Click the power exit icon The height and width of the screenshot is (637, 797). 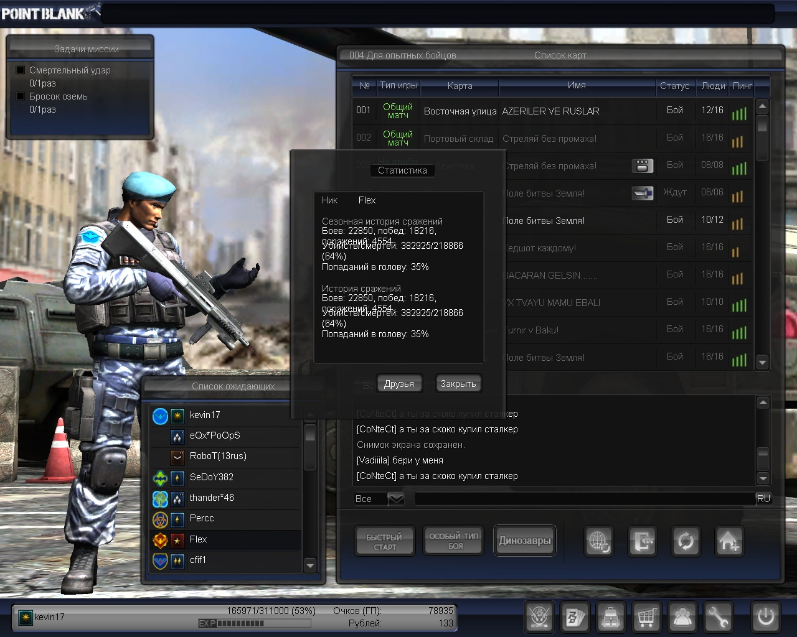point(765,617)
